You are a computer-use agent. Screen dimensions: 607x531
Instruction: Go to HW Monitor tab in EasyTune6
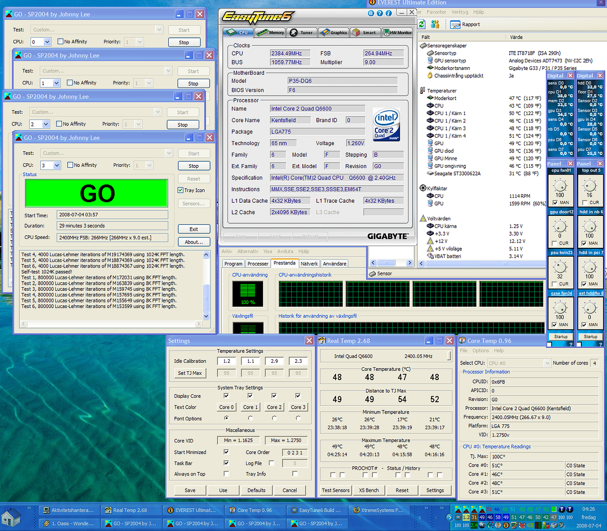(x=397, y=32)
